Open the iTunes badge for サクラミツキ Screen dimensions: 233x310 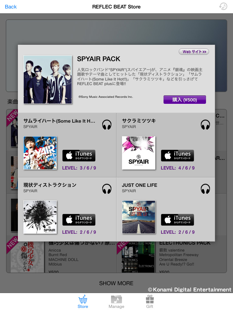[x=177, y=156]
